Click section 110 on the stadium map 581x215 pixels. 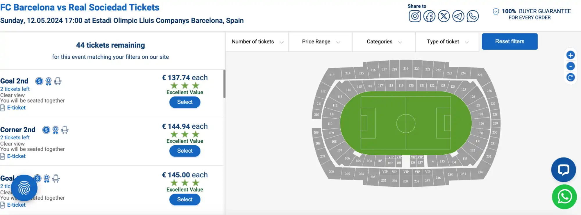pyautogui.click(x=329, y=124)
